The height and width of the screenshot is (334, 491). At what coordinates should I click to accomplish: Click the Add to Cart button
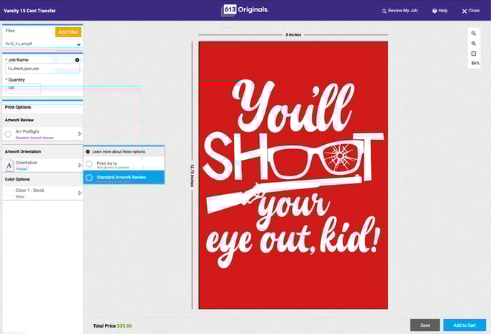465,325
